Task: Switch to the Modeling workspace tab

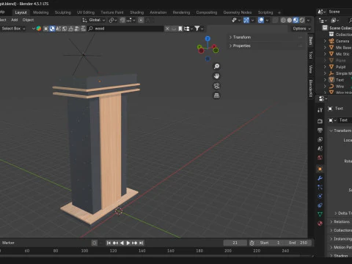Action: (x=41, y=12)
